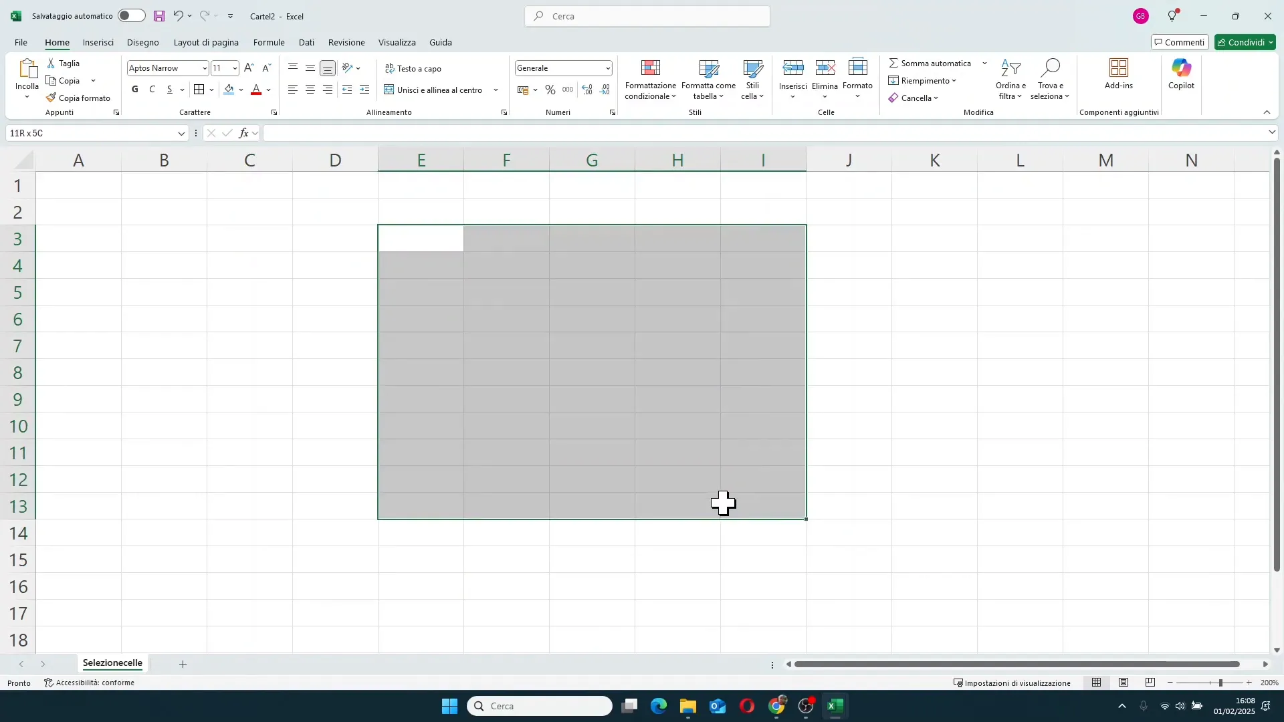Apply percent style to selection
Screen dimensions: 1284x722
tap(550, 90)
